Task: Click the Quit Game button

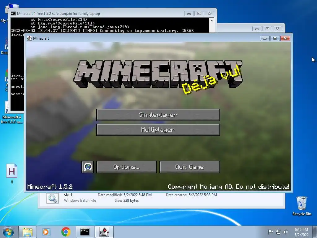Action: coord(190,167)
